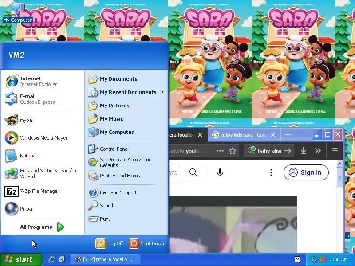Close the tighera fooal browser tab
The width and height of the screenshot is (355, 266).
pos(200,135)
